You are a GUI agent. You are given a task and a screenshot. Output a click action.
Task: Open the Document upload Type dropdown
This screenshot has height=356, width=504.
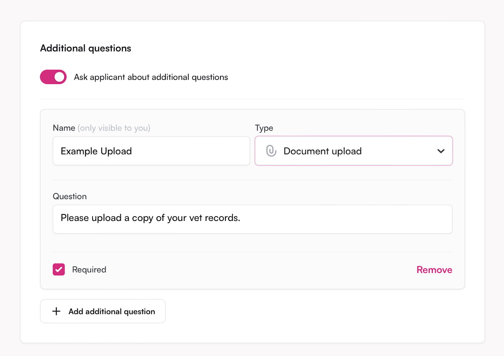tap(353, 151)
